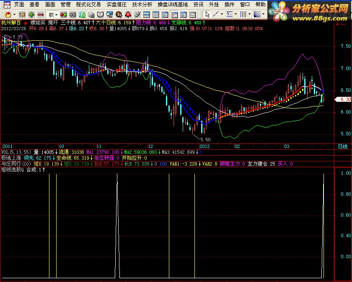The image size is (352, 282).
Task: Open the 页面 menu
Action: [x=19, y=5]
